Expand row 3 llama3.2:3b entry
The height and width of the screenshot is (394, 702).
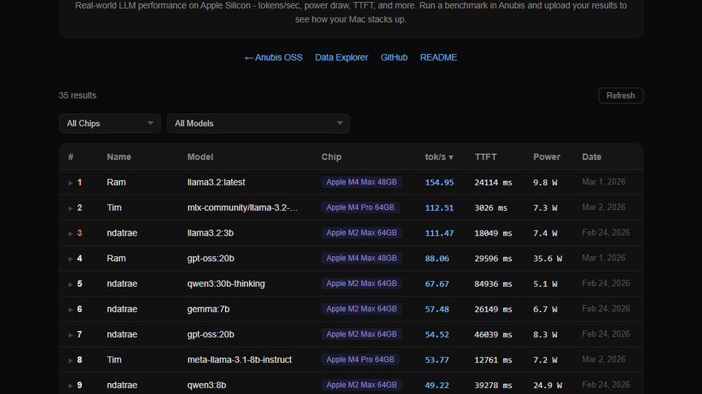click(x=71, y=233)
